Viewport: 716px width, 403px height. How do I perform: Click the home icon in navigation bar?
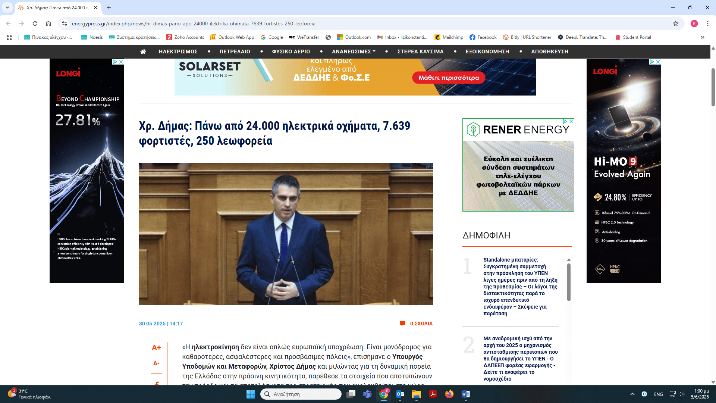pos(143,51)
